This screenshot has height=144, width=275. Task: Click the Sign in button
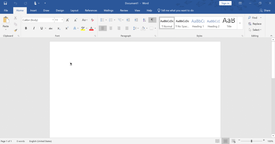click(225, 3)
